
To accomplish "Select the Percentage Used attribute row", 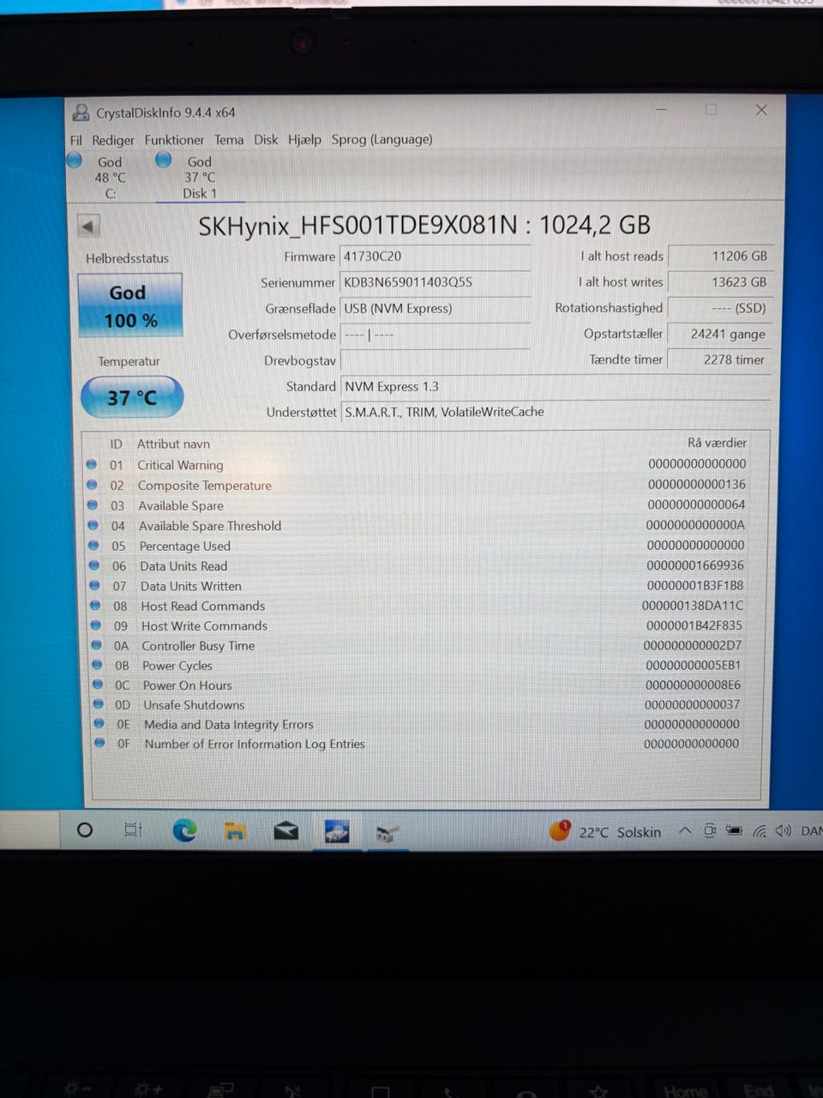I will pyautogui.click(x=418, y=546).
